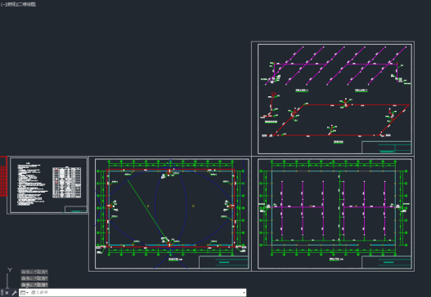The height and width of the screenshot is (297, 431).
Task: Open command line customize wrench menu
Action: tap(14, 293)
